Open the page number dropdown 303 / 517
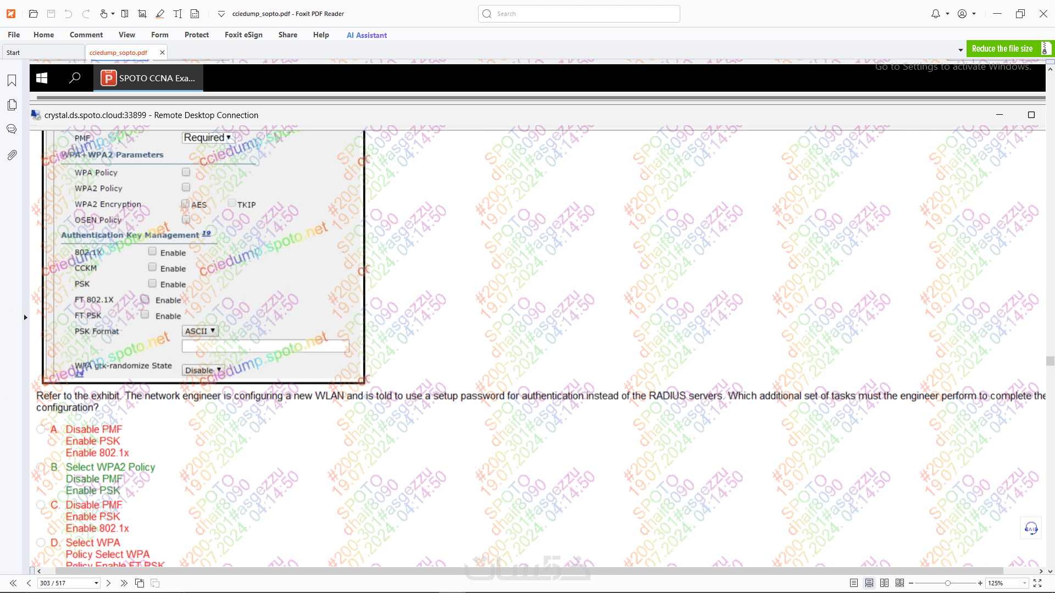 click(x=96, y=583)
